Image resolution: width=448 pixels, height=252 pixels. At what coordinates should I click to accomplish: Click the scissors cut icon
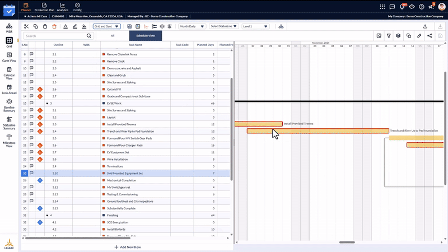click(26, 26)
